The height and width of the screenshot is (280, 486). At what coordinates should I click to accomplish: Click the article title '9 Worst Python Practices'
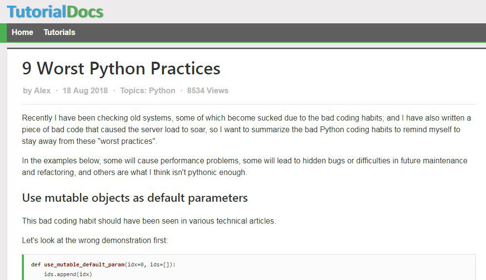[121, 69]
